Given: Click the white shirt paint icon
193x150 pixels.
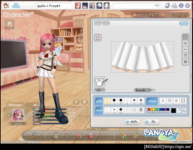Looking at the screenshot, I should point(100,82).
